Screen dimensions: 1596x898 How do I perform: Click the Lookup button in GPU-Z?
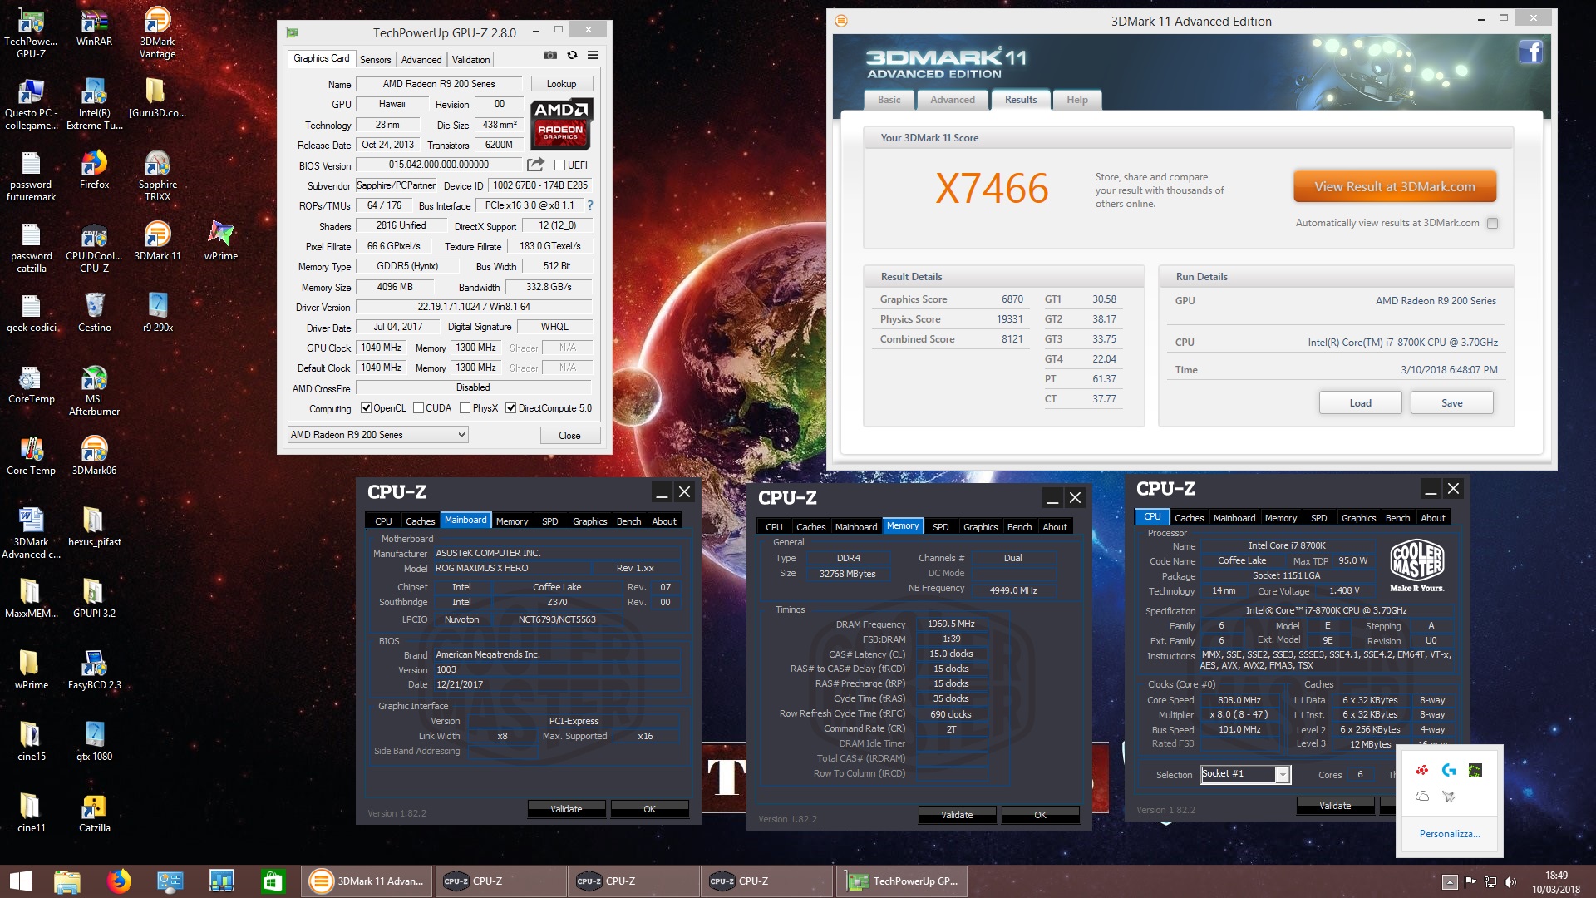(x=561, y=84)
